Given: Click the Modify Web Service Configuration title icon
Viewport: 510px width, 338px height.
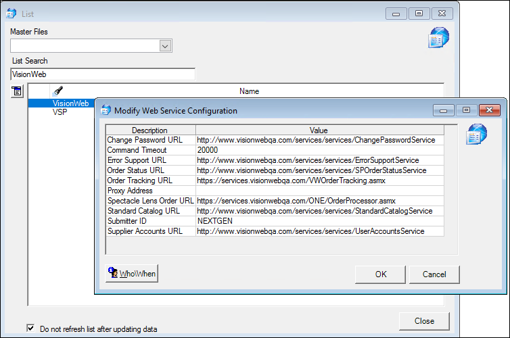Looking at the screenshot, I should 106,110.
